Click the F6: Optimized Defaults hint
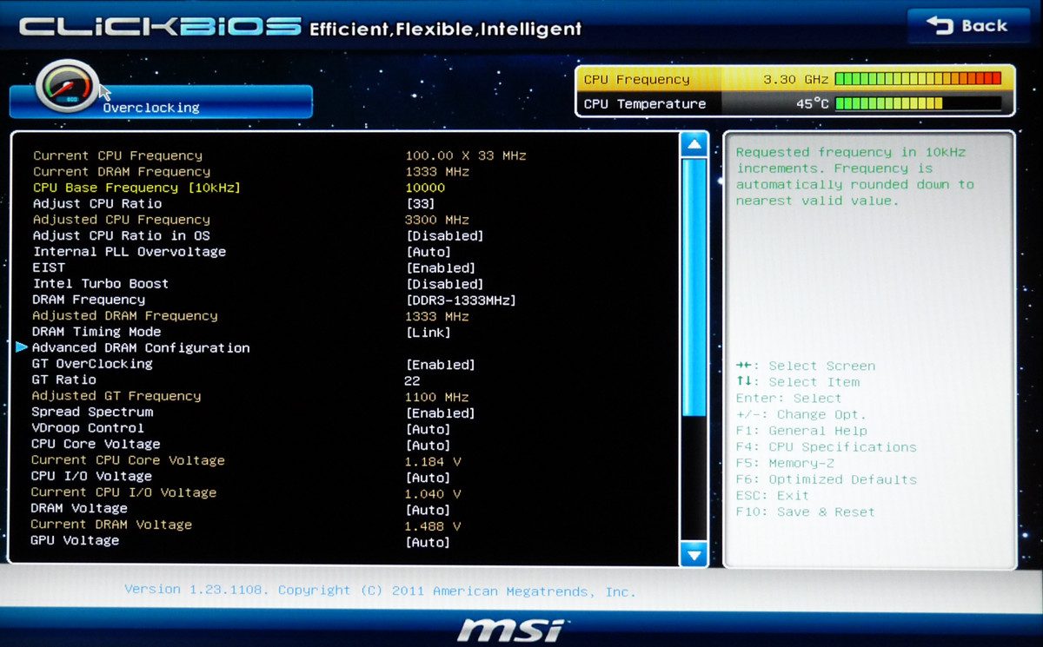 tap(826, 479)
